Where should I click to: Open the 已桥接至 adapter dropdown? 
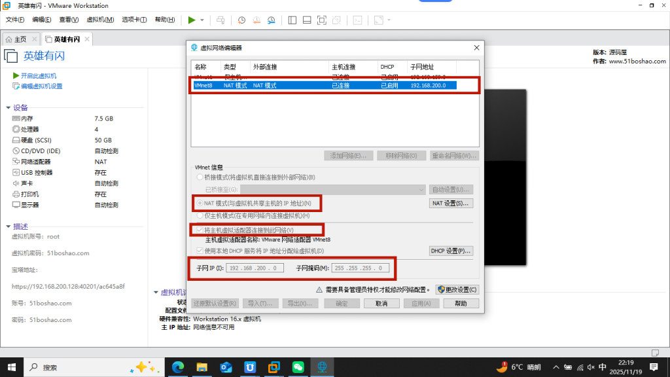pos(327,189)
